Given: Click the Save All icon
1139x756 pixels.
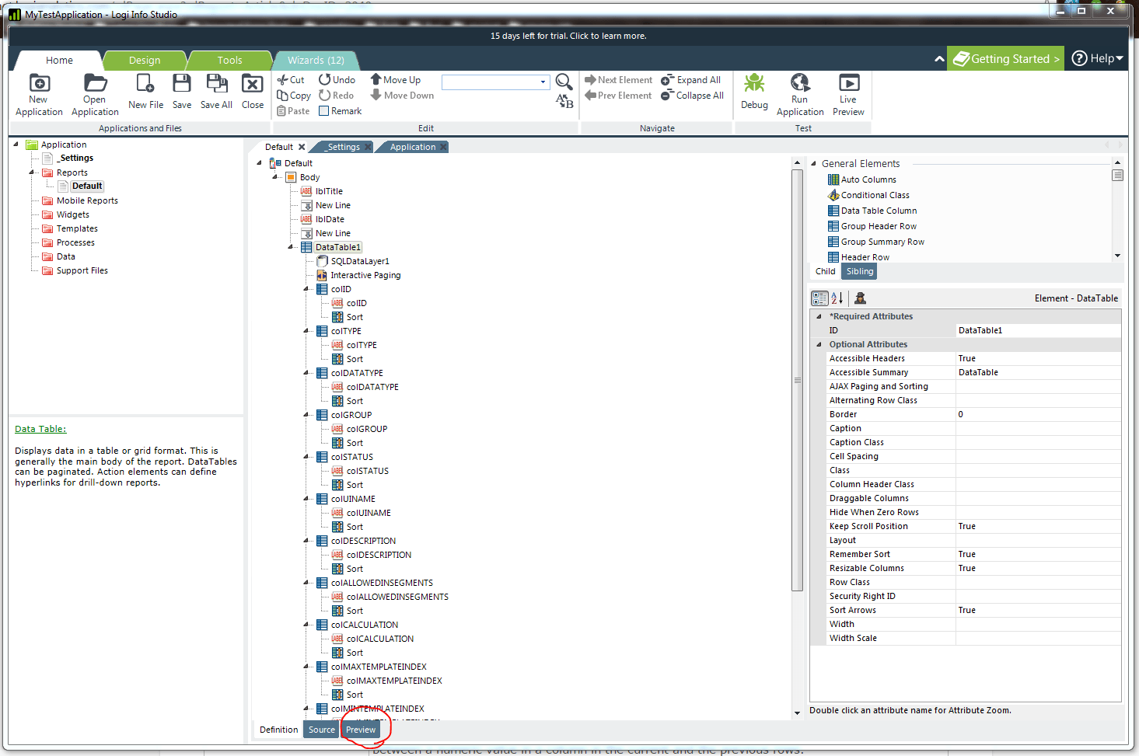Looking at the screenshot, I should click(x=216, y=83).
